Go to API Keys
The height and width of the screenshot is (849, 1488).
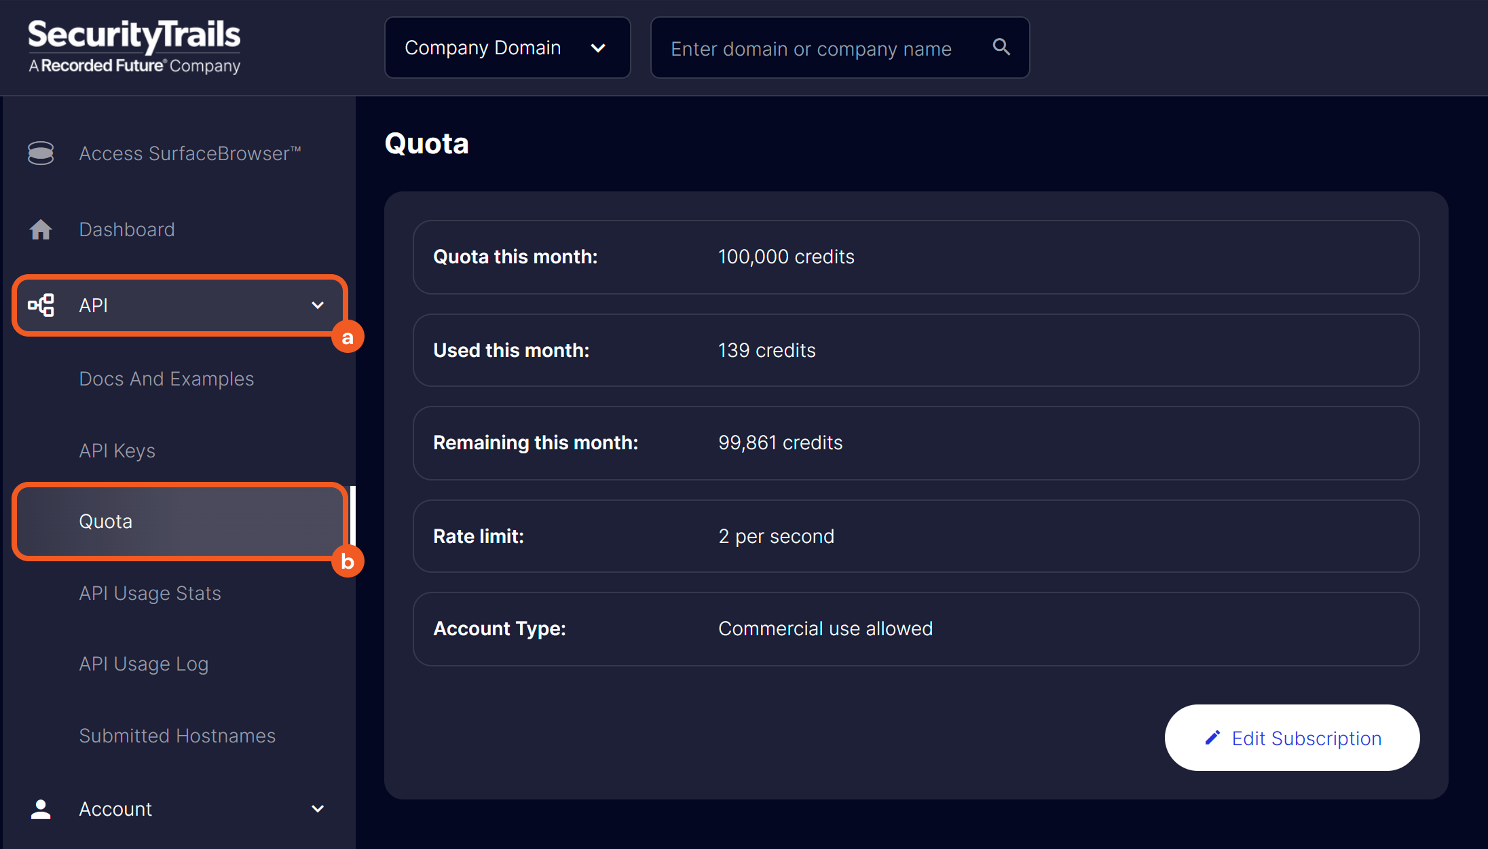pos(117,451)
